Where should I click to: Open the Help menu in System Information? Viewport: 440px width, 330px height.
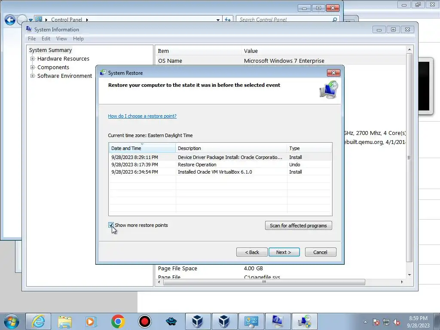[x=78, y=39]
